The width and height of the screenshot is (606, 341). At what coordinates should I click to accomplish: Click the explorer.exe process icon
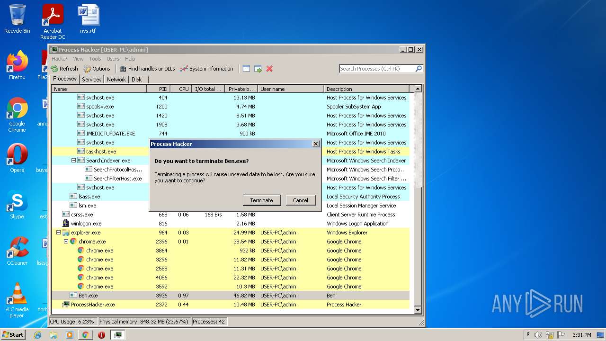coord(66,233)
